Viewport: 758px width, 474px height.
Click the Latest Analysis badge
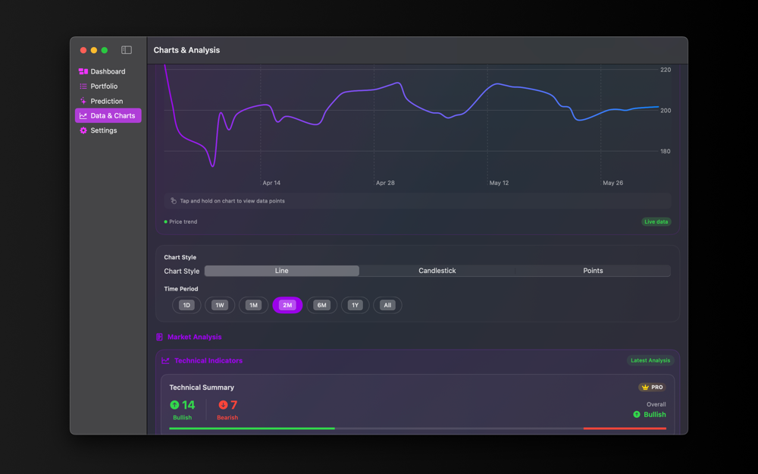tap(650, 360)
